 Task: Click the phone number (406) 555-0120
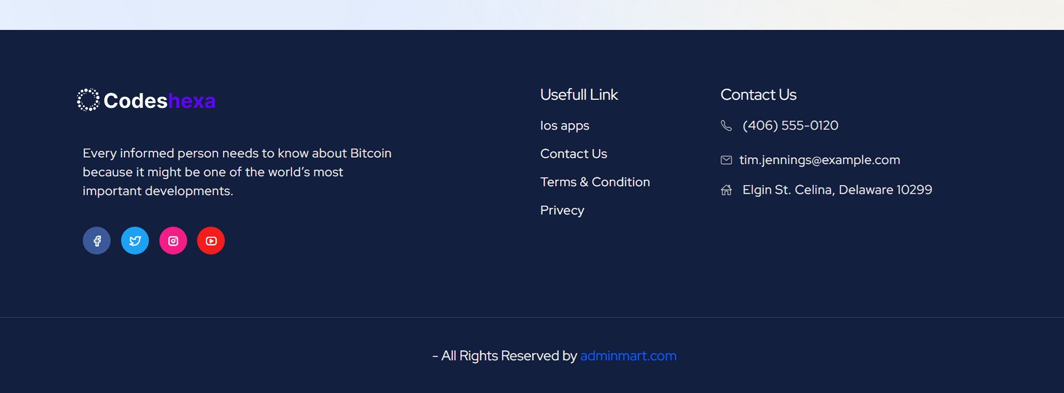click(790, 125)
